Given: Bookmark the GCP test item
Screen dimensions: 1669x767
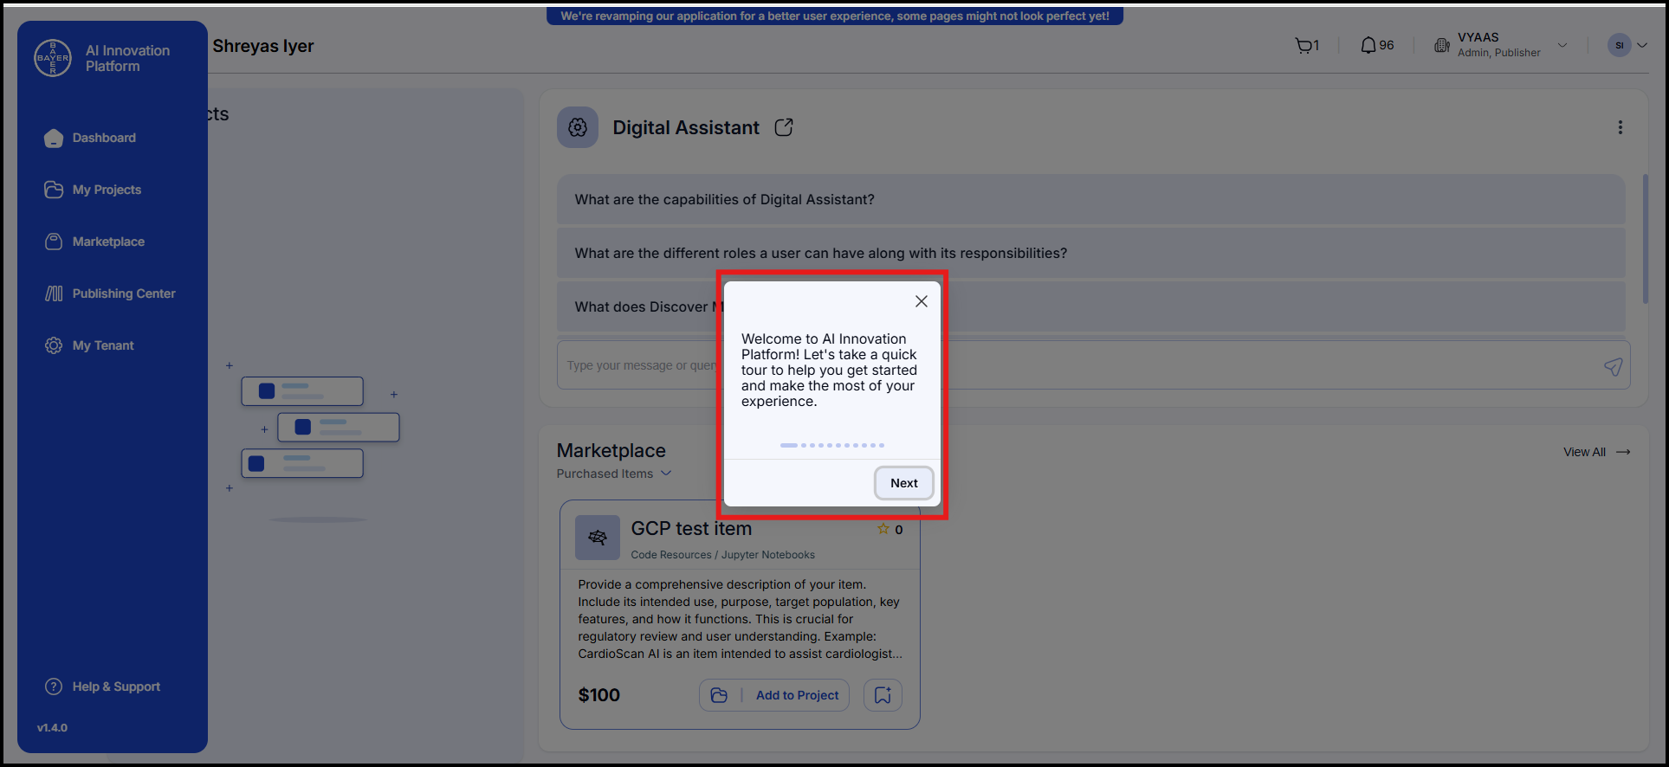Looking at the screenshot, I should pos(883,695).
